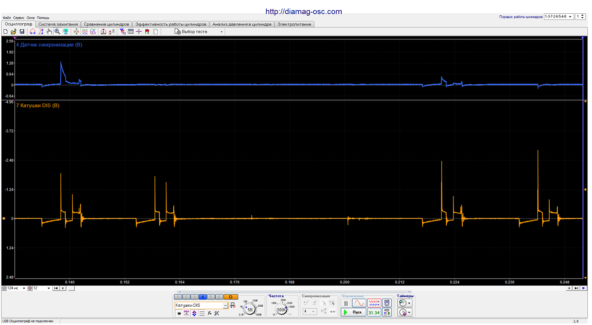The image size is (592, 325).
Task: Open file using the folder icon
Action: (x=13, y=32)
